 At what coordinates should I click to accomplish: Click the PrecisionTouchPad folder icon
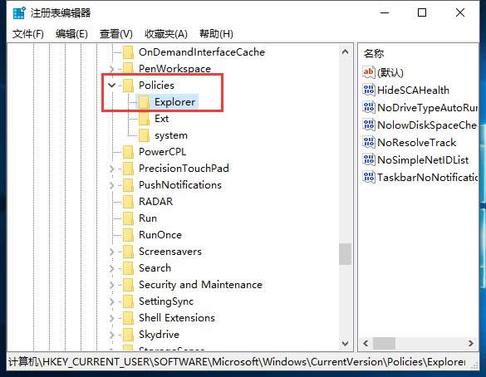click(x=128, y=169)
